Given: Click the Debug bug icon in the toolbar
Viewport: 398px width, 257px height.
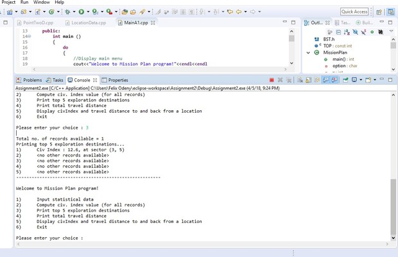Looking at the screenshot, I should 67,12.
